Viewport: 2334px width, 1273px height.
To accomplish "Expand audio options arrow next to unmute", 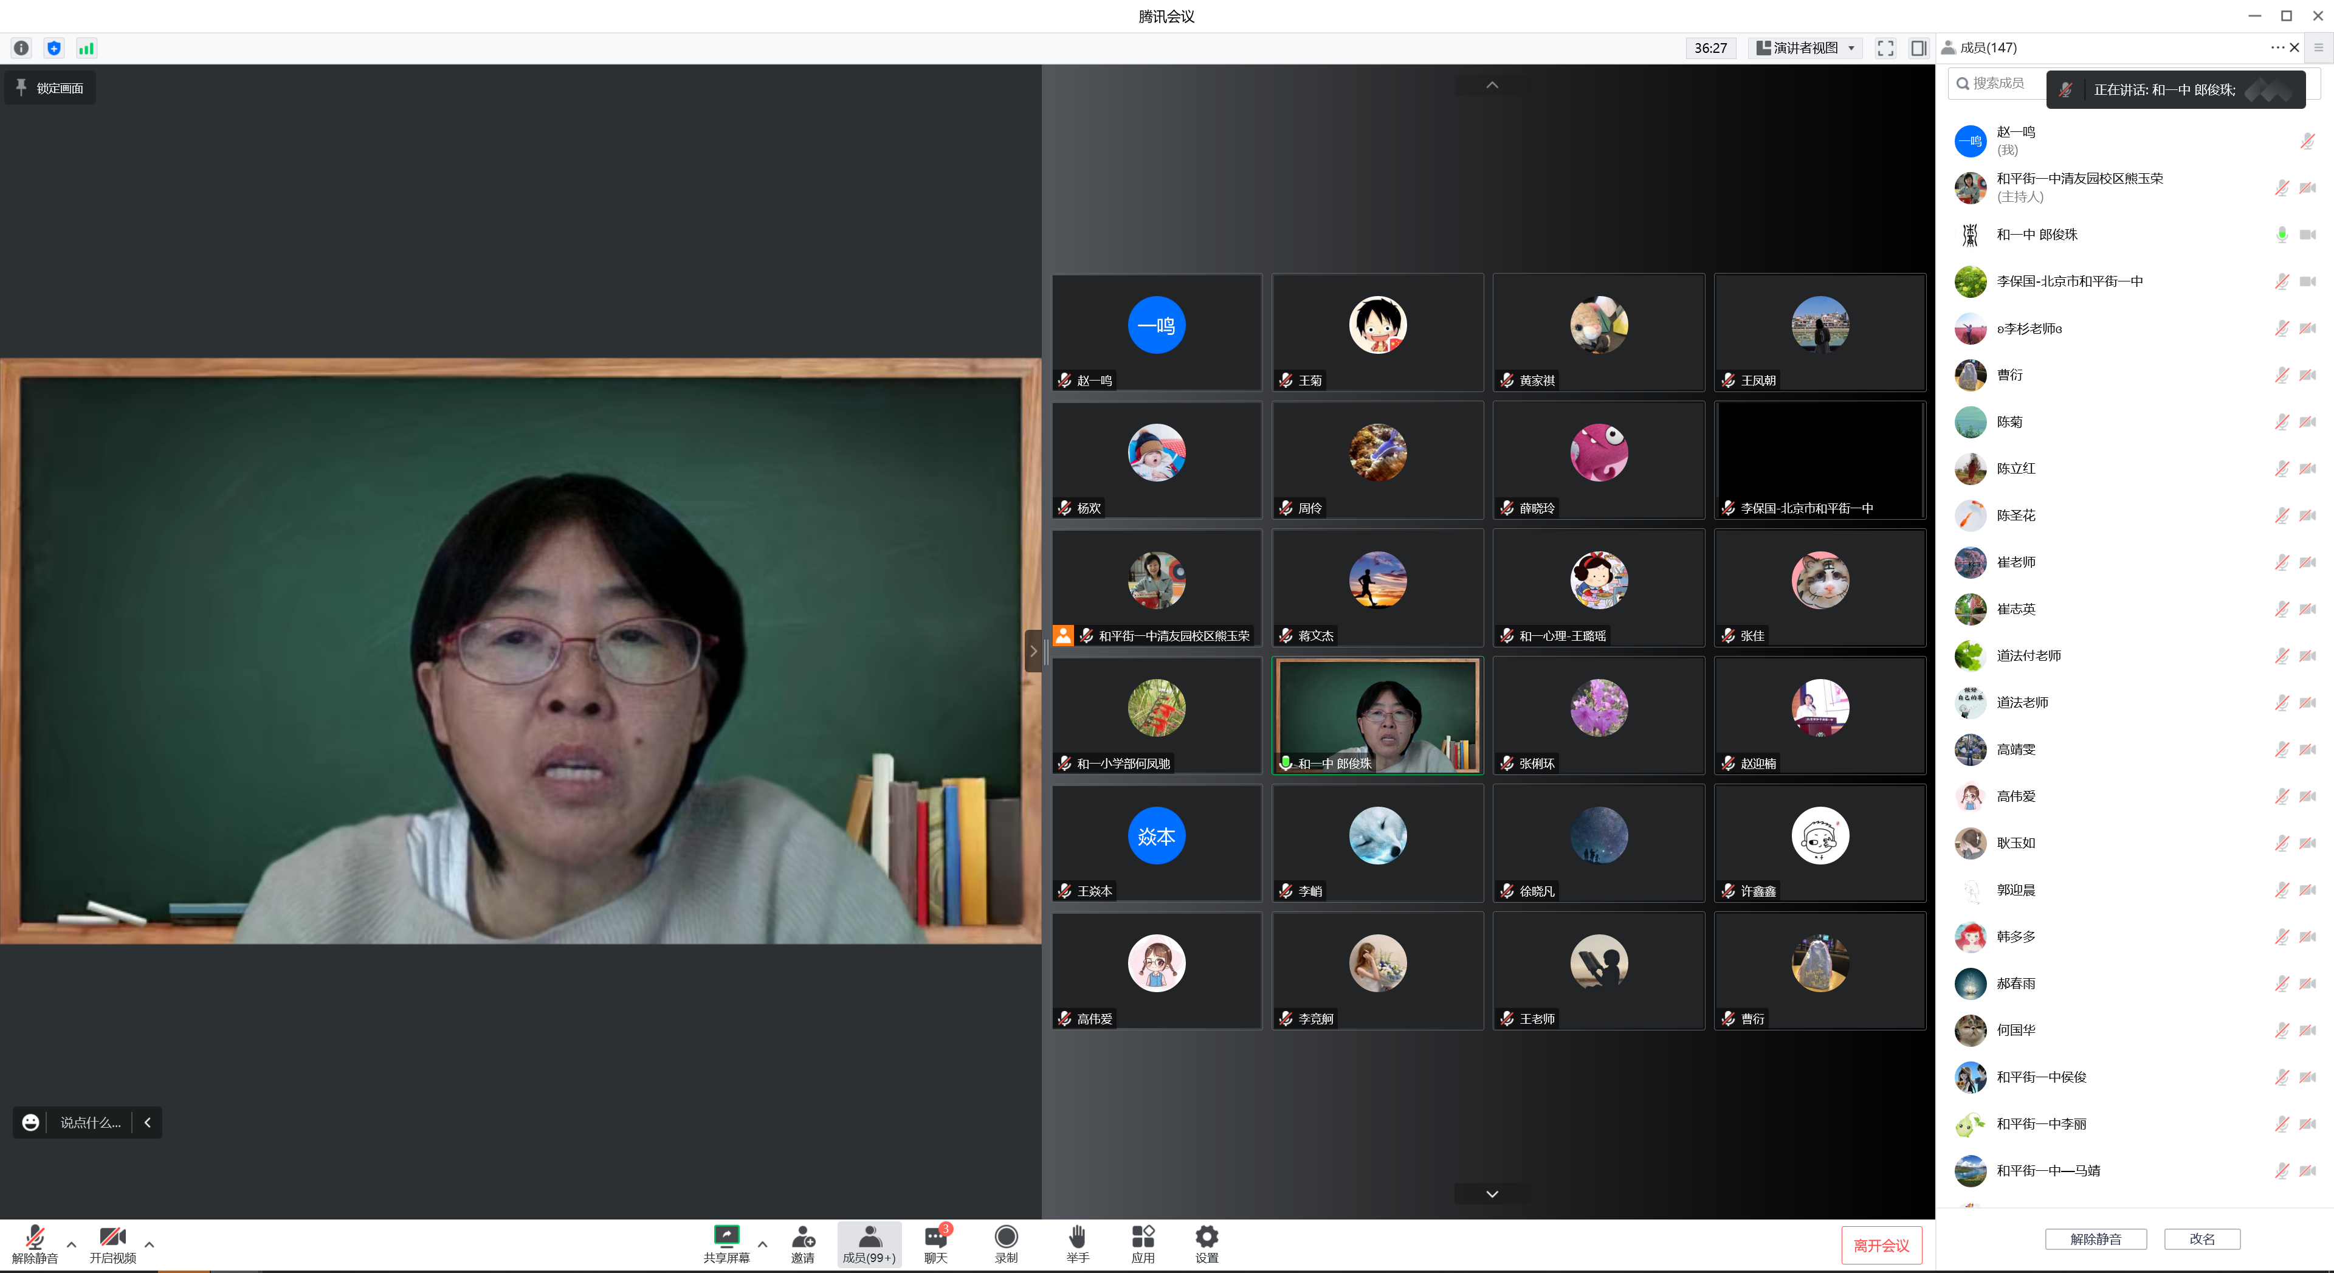I will pyautogui.click(x=72, y=1244).
